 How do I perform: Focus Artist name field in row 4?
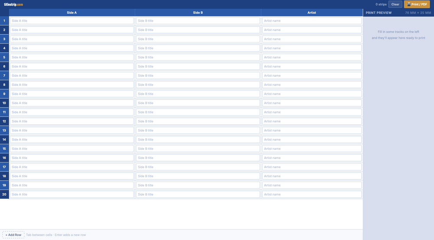tap(312, 48)
